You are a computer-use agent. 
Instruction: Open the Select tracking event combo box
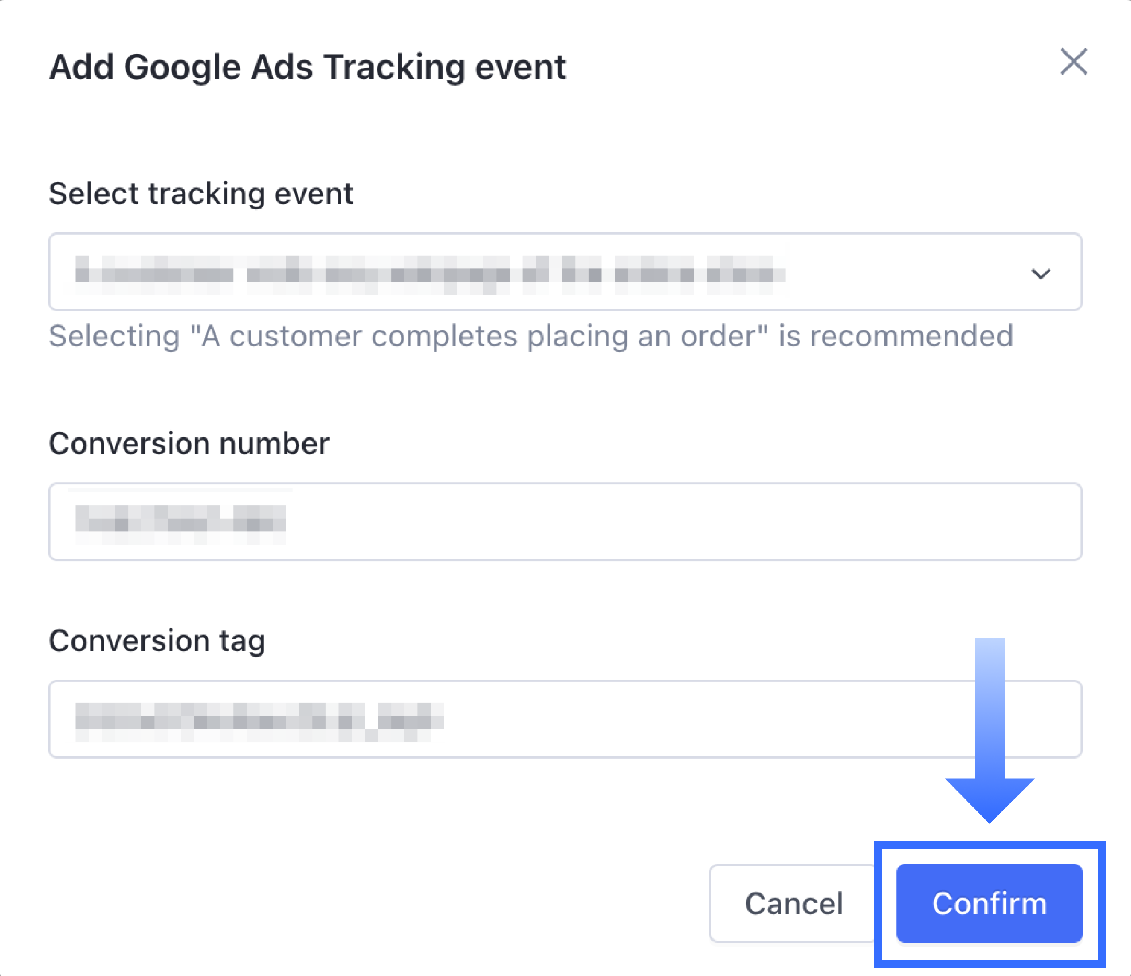[x=565, y=272]
